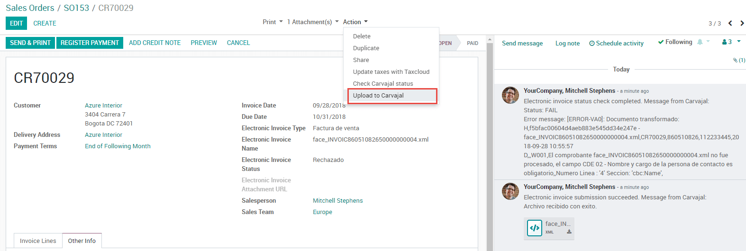This screenshot has width=746, height=251.
Task: Click the scrollbar up arrow of the form
Action: 490,40
